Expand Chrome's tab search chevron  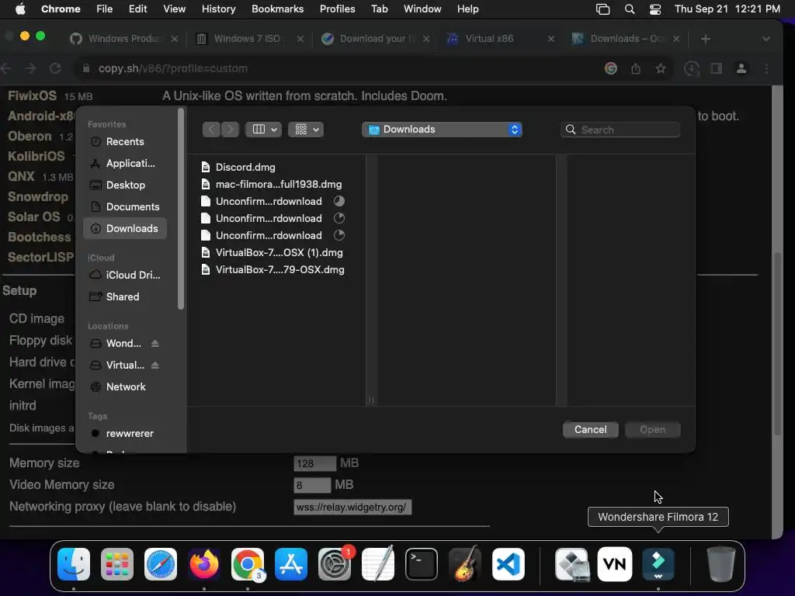tap(766, 39)
